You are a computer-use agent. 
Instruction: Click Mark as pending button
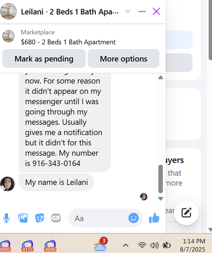[44, 59]
